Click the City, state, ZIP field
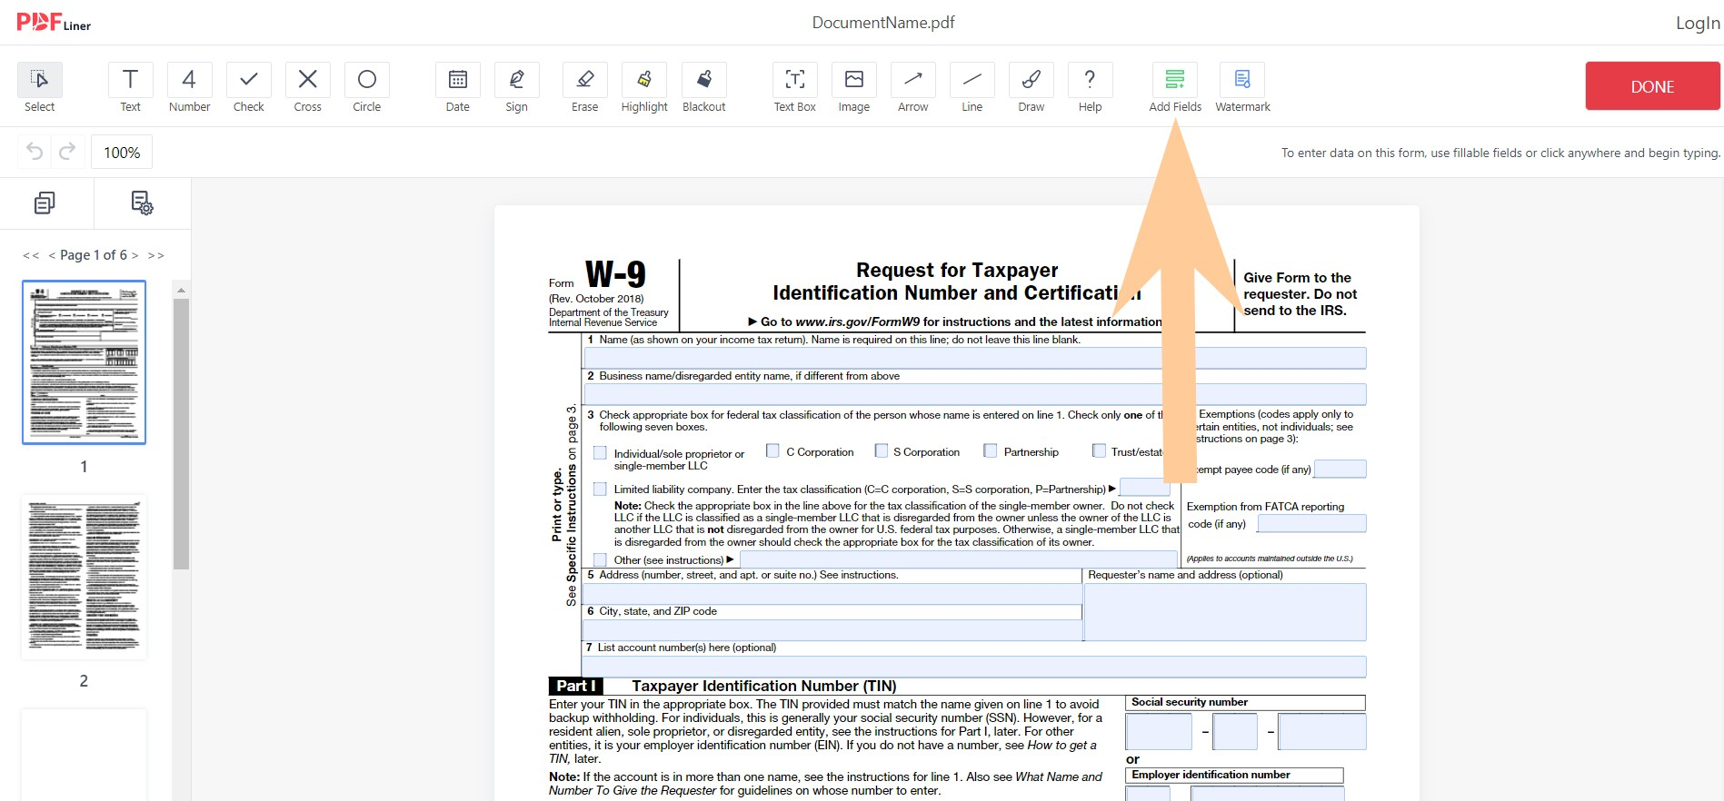1724x801 pixels. 832,630
